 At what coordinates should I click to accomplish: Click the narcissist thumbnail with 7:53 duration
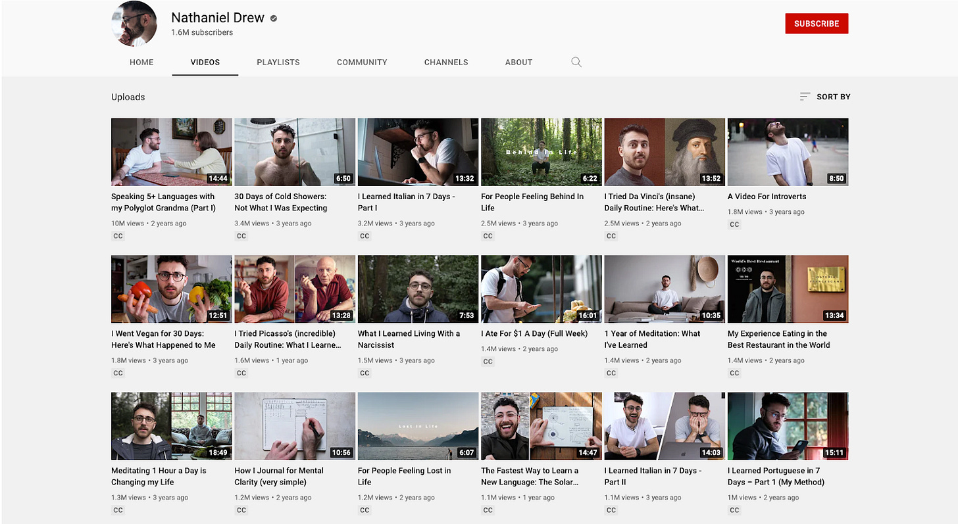pos(418,289)
